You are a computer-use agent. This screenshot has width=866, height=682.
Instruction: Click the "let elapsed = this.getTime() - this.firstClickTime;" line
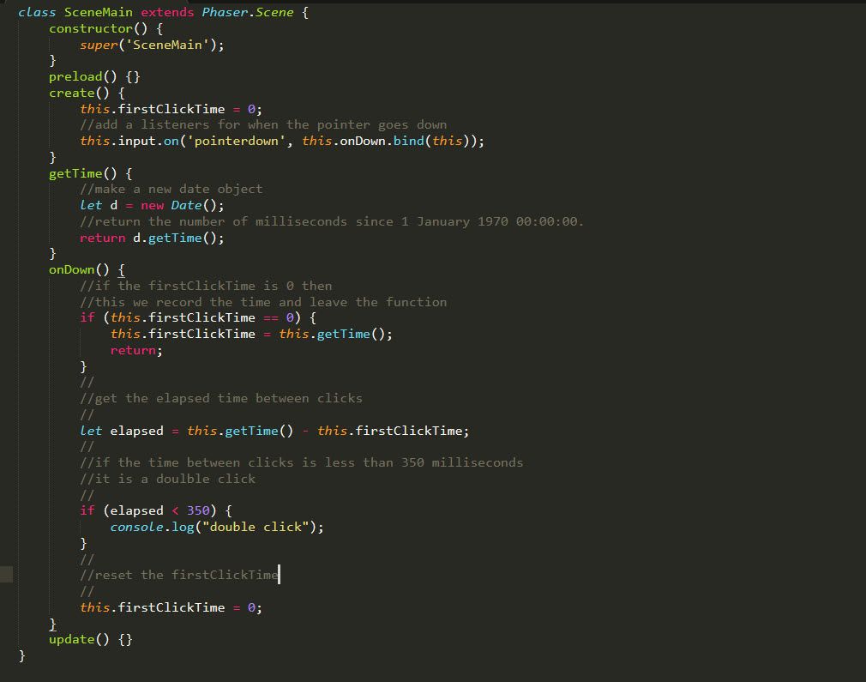pos(274,432)
